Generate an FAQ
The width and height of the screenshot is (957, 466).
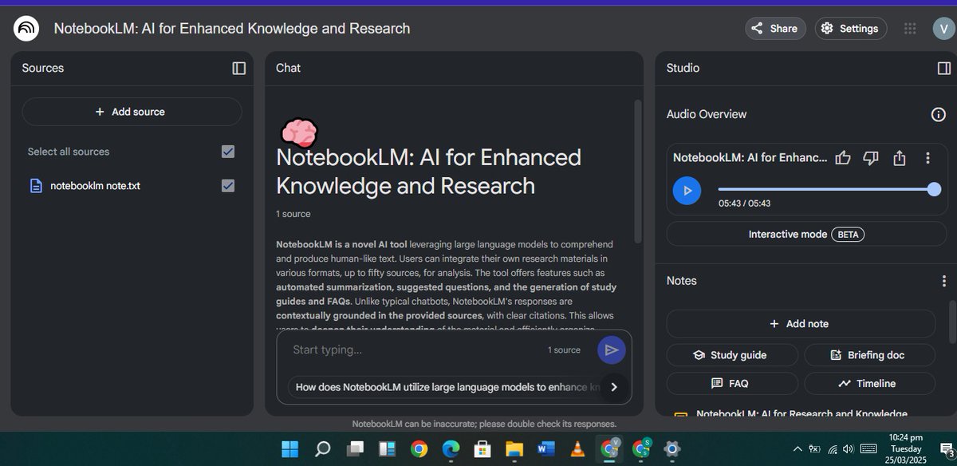click(732, 384)
